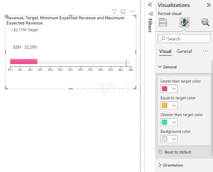Click the Background color label
Image resolution: width=213 pixels, height=172 pixels.
click(x=176, y=132)
